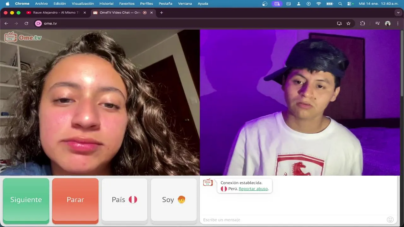Reload the ome.tv page
The height and width of the screenshot is (227, 404).
point(26,23)
